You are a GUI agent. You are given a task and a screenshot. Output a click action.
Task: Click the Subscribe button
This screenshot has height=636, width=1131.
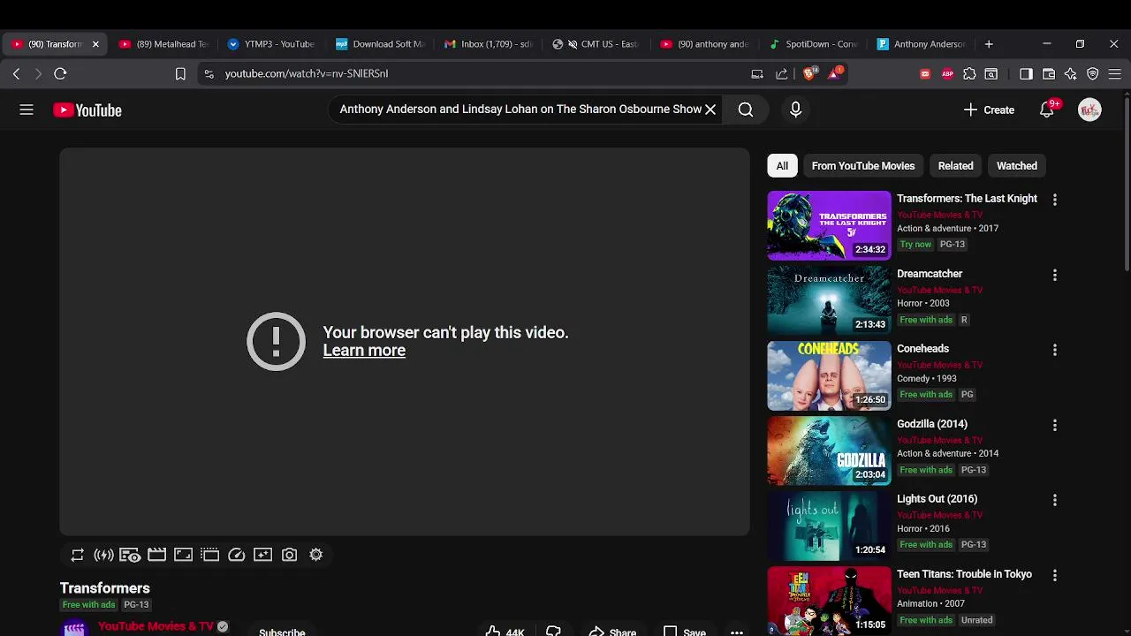point(282,631)
